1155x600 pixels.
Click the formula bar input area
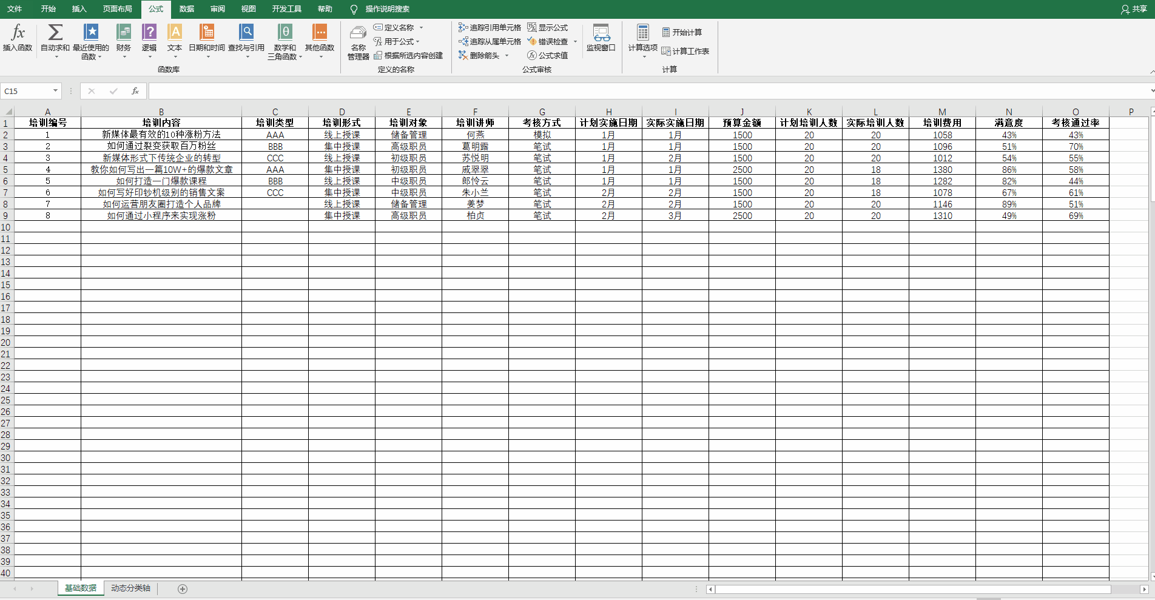tap(648, 91)
